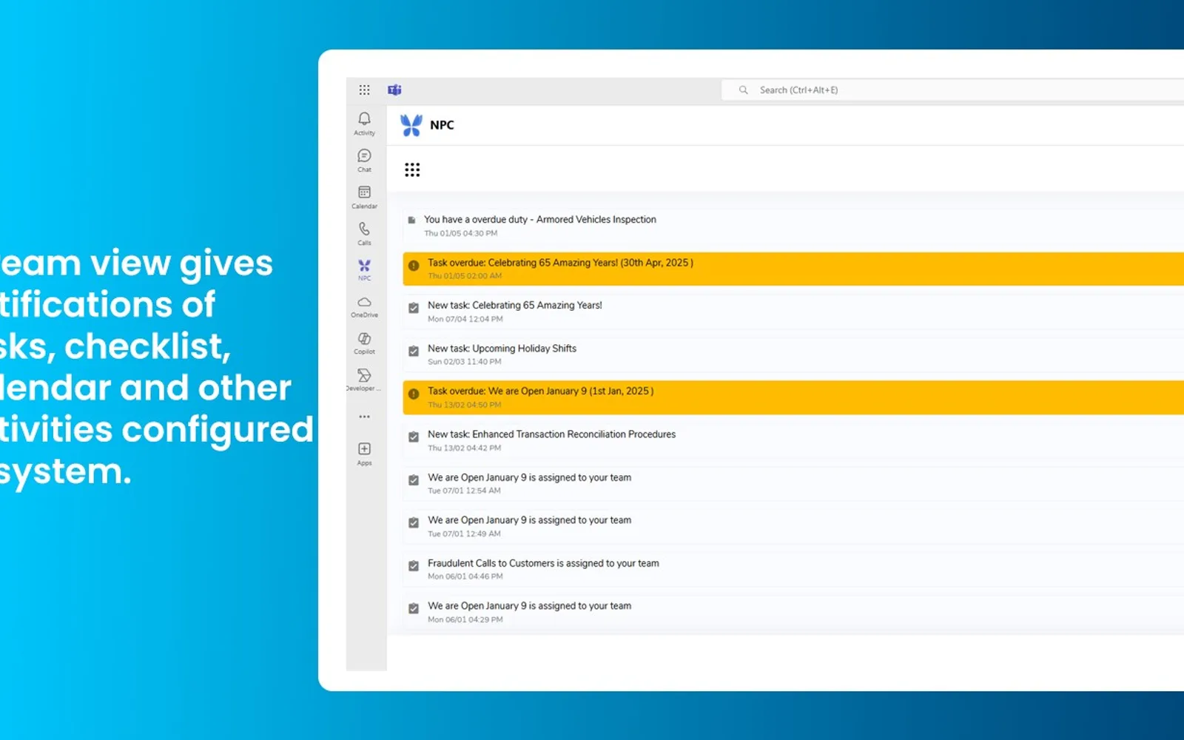This screenshot has height=740, width=1184.
Task: Open the Developer Portal sidebar icon
Action: 364,380
